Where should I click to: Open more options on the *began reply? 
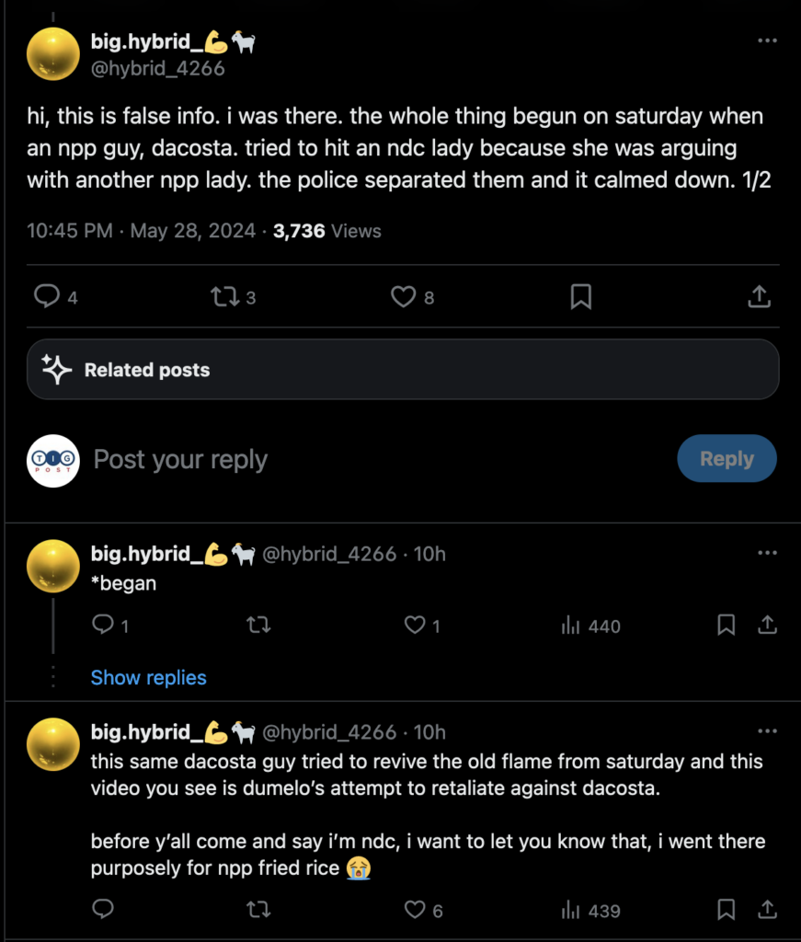coord(766,553)
